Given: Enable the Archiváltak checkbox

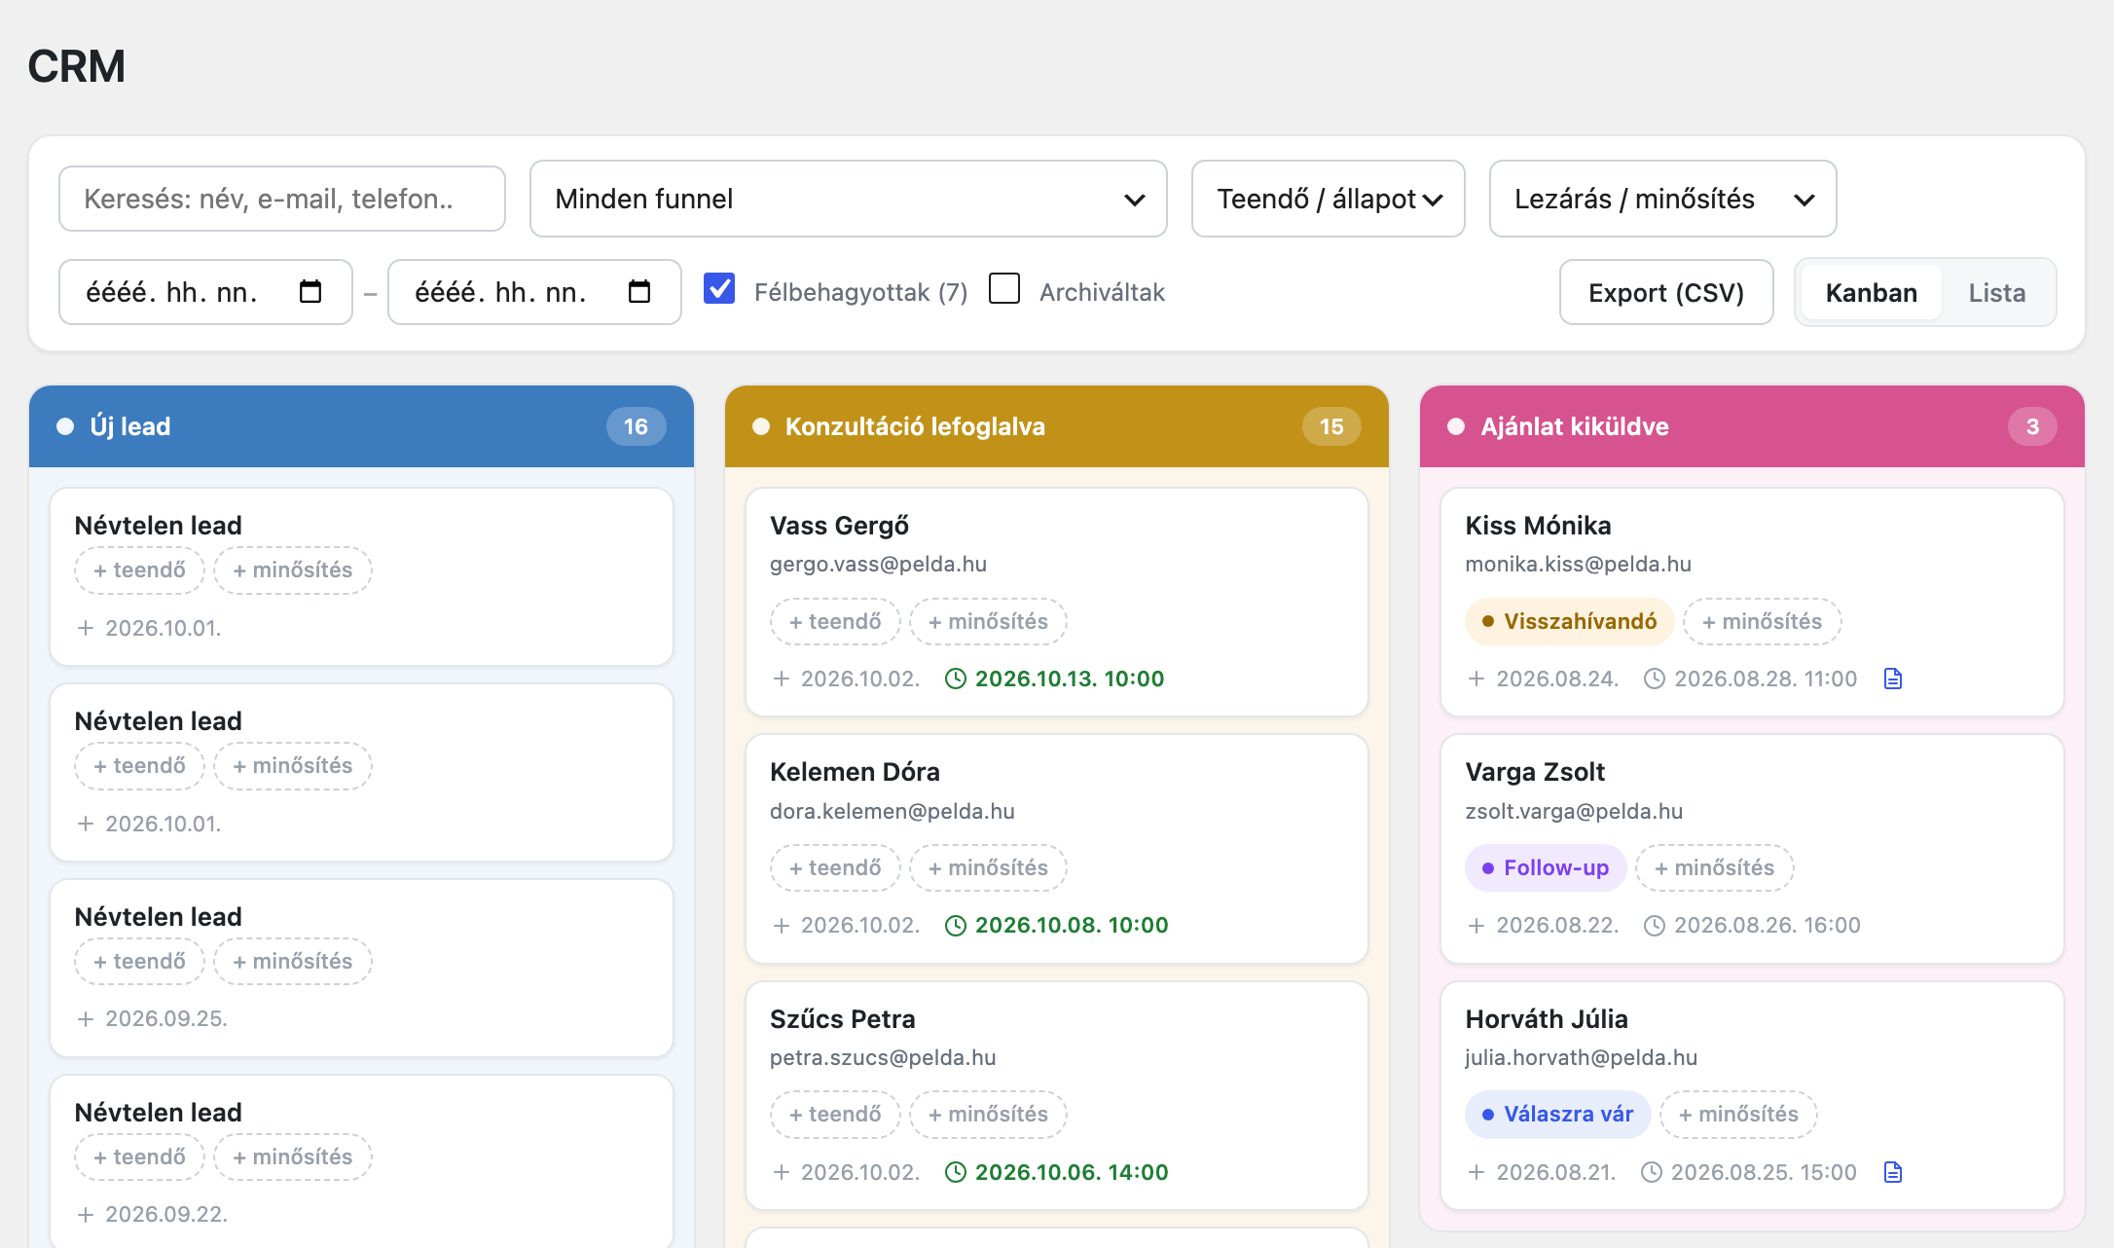Looking at the screenshot, I should click(1004, 289).
